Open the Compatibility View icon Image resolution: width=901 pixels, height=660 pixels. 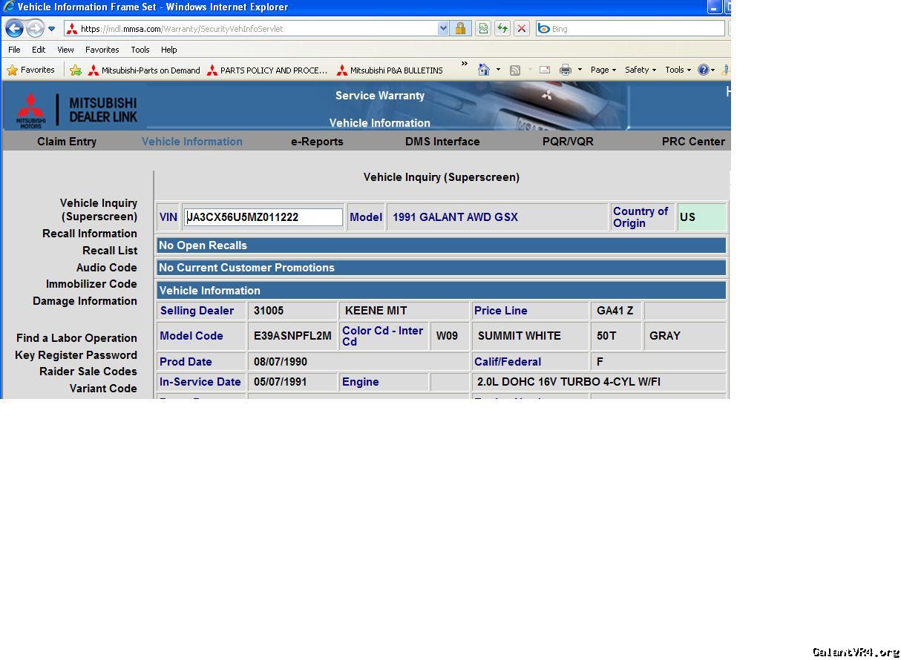pos(483,29)
